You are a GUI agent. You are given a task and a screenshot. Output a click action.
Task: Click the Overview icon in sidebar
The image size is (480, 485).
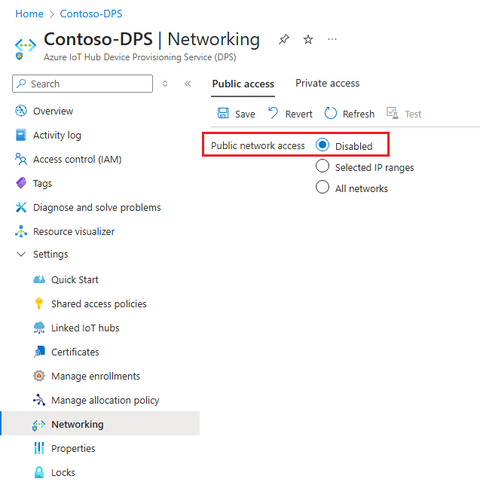pos(21,111)
